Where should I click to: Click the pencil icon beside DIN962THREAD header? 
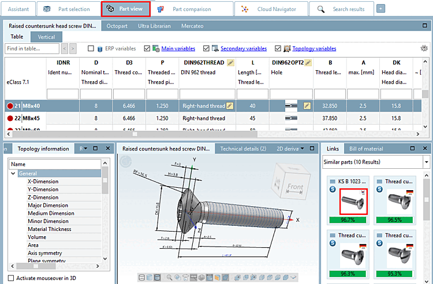pos(230,62)
